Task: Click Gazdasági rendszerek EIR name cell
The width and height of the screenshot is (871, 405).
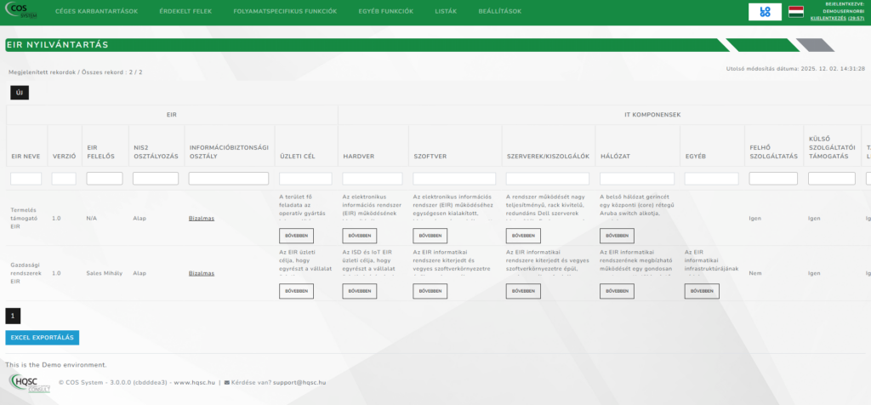Action: click(x=26, y=273)
